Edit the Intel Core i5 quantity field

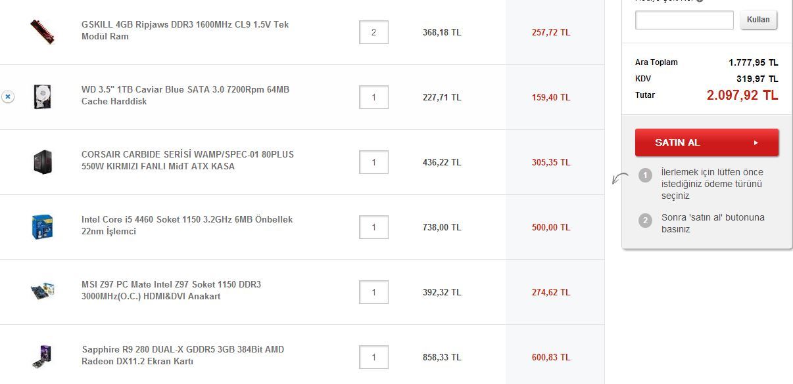(x=373, y=227)
